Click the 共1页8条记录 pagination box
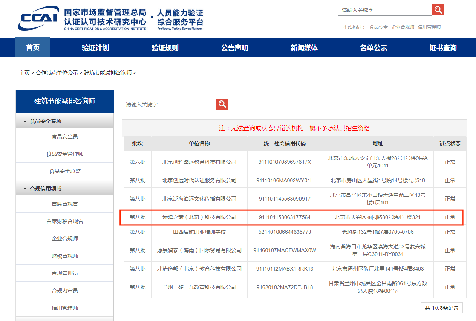Image resolution: width=476 pixels, height=321 pixels. [442, 308]
